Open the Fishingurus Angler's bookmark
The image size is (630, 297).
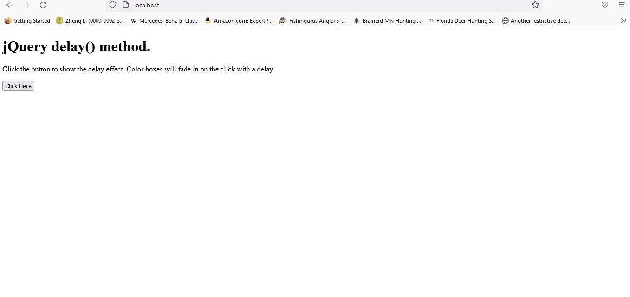click(x=312, y=20)
